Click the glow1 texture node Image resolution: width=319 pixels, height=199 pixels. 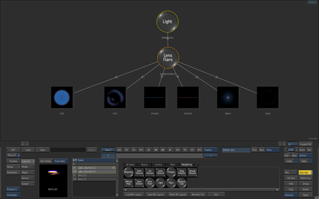[x=228, y=98]
